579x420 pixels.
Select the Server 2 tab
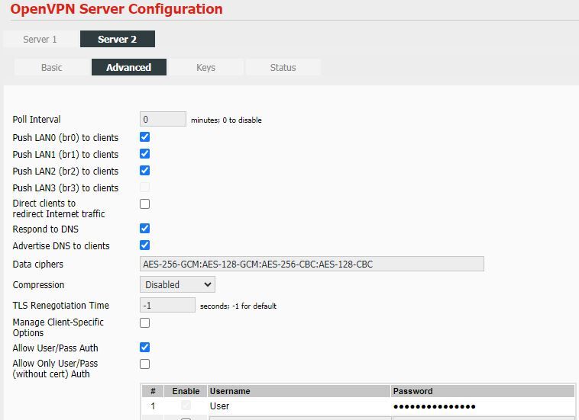click(x=118, y=39)
